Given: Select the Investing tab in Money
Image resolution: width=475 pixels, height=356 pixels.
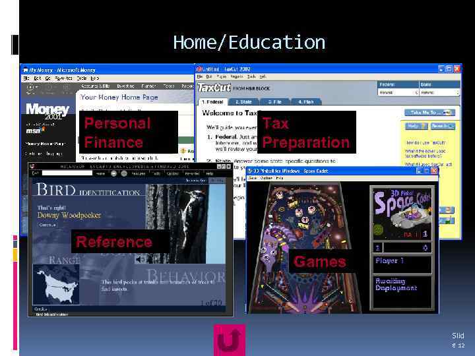Looking at the screenshot, I should click(x=125, y=86).
